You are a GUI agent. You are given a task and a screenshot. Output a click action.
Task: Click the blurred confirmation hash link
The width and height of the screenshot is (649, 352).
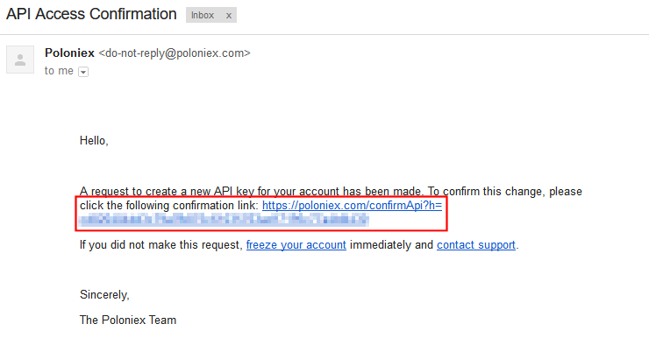(x=224, y=219)
